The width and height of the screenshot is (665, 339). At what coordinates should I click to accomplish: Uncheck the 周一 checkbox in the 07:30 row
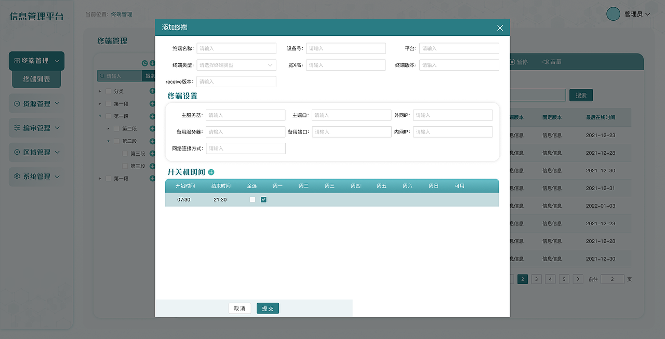pos(263,199)
